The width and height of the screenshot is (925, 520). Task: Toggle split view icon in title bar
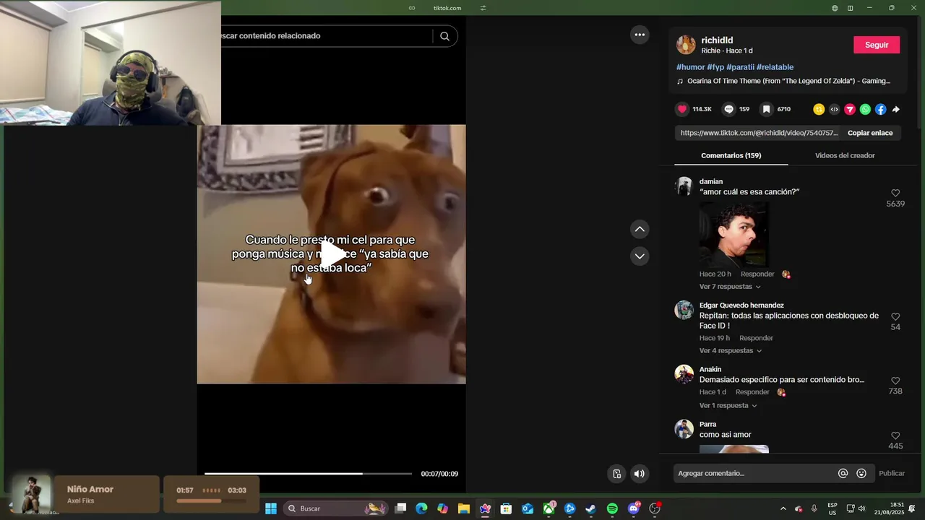851,8
